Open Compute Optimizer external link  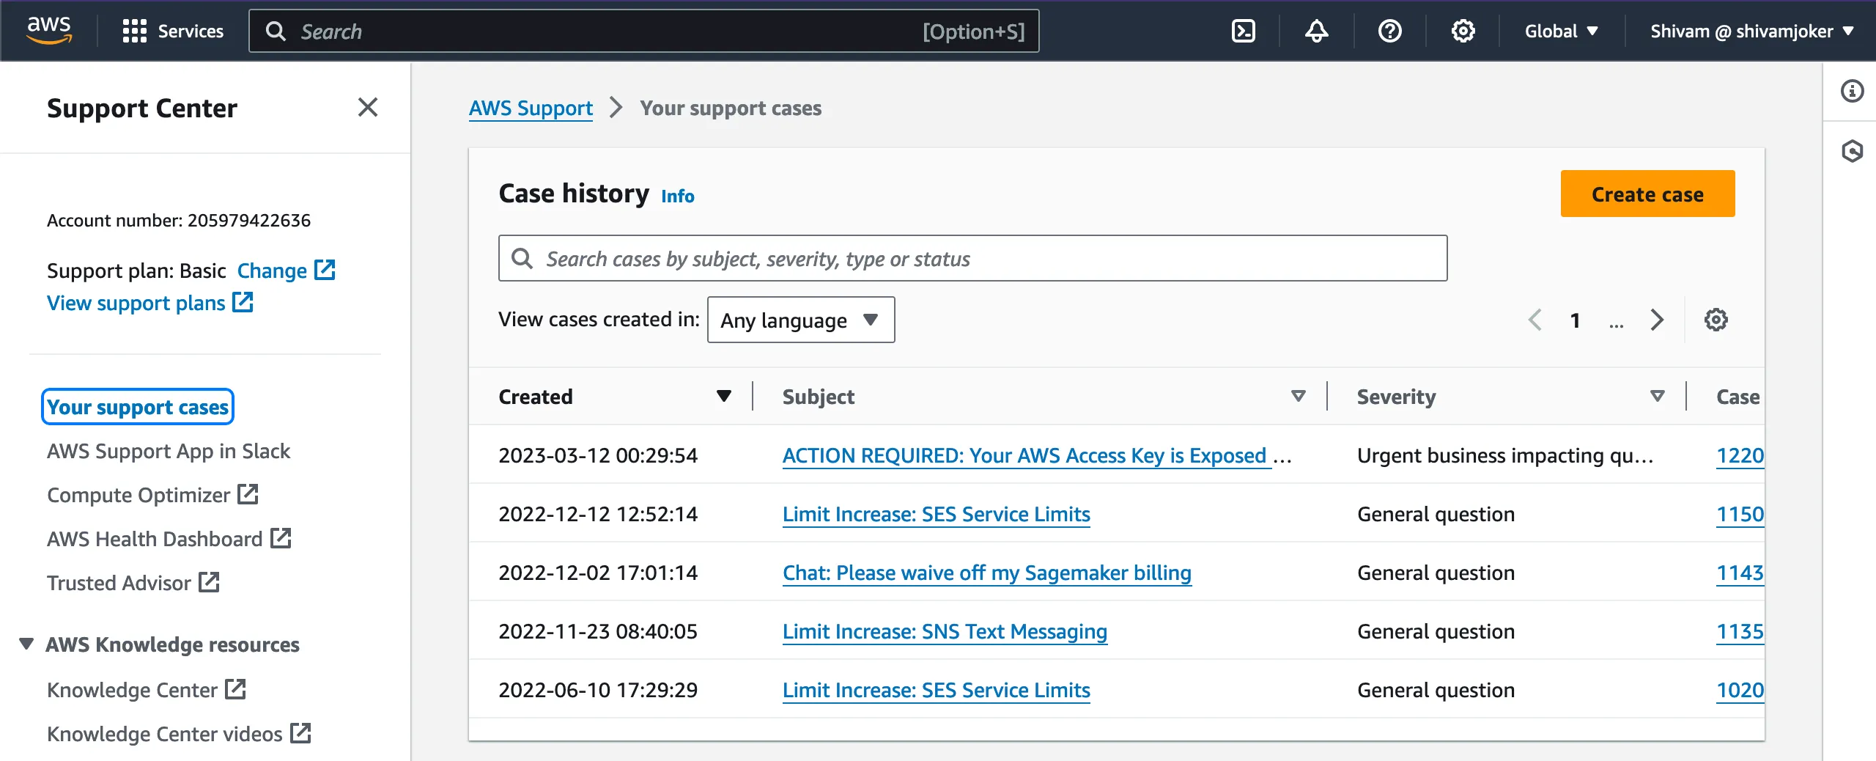pyautogui.click(x=152, y=495)
